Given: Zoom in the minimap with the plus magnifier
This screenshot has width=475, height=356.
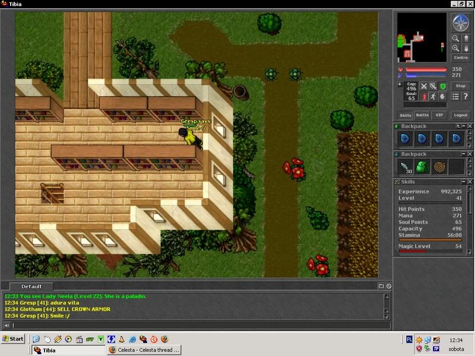Looking at the screenshot, I should pos(455,48).
